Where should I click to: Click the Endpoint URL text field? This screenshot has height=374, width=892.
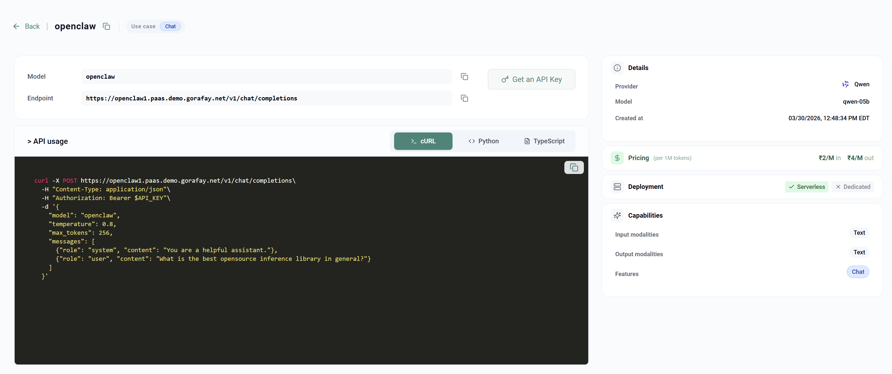tap(266, 98)
